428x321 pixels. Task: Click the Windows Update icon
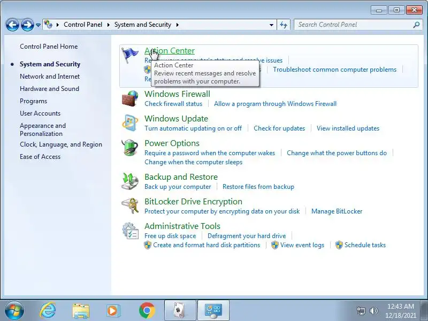point(130,123)
